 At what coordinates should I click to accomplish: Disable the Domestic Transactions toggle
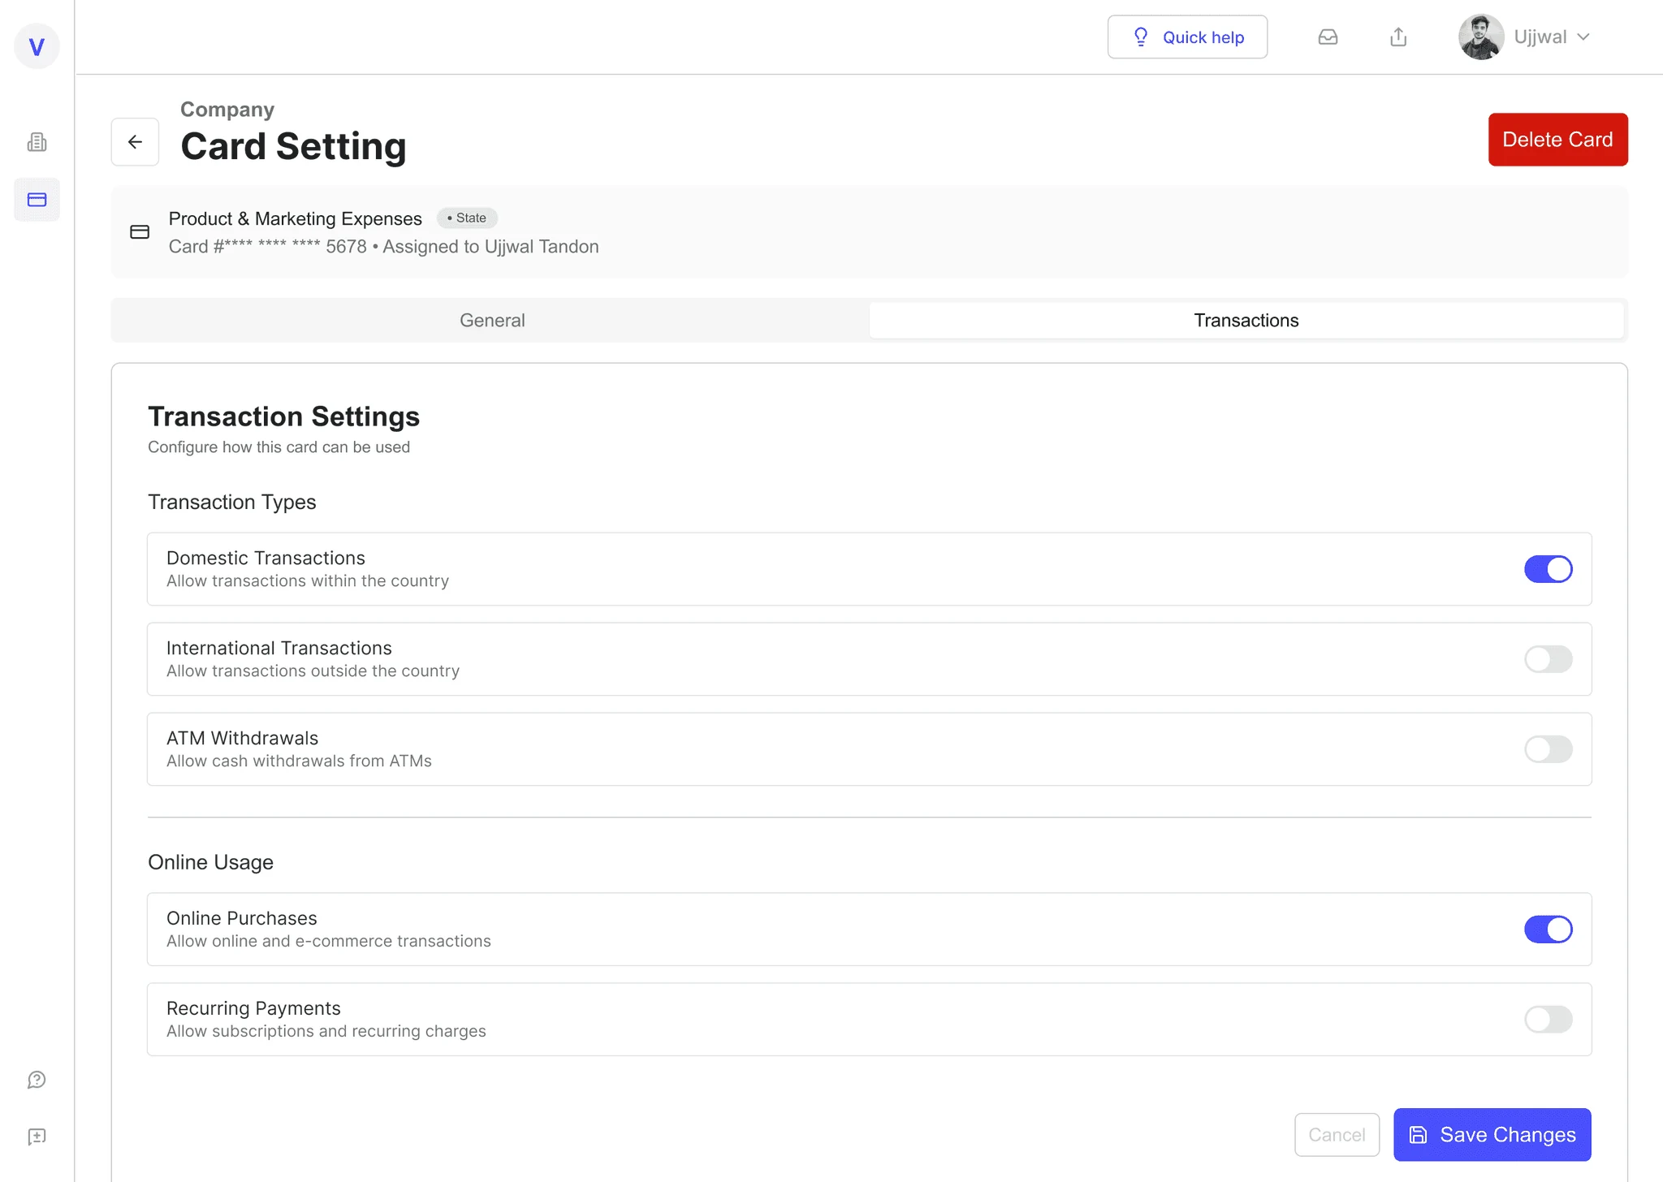[x=1548, y=569]
